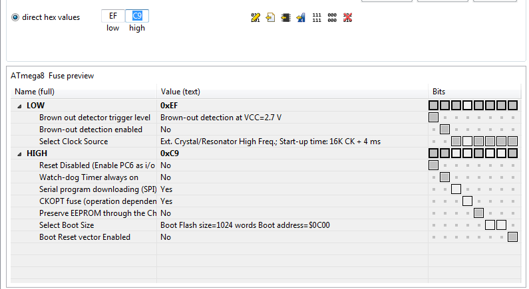529x289 pixels.
Task: Toggle the Serial program downloading (SPI) bit
Action: 456,189
